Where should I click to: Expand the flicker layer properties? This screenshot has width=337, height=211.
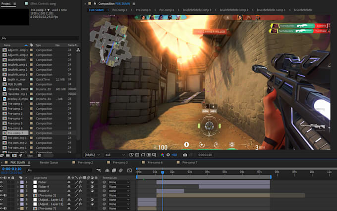click(18, 182)
